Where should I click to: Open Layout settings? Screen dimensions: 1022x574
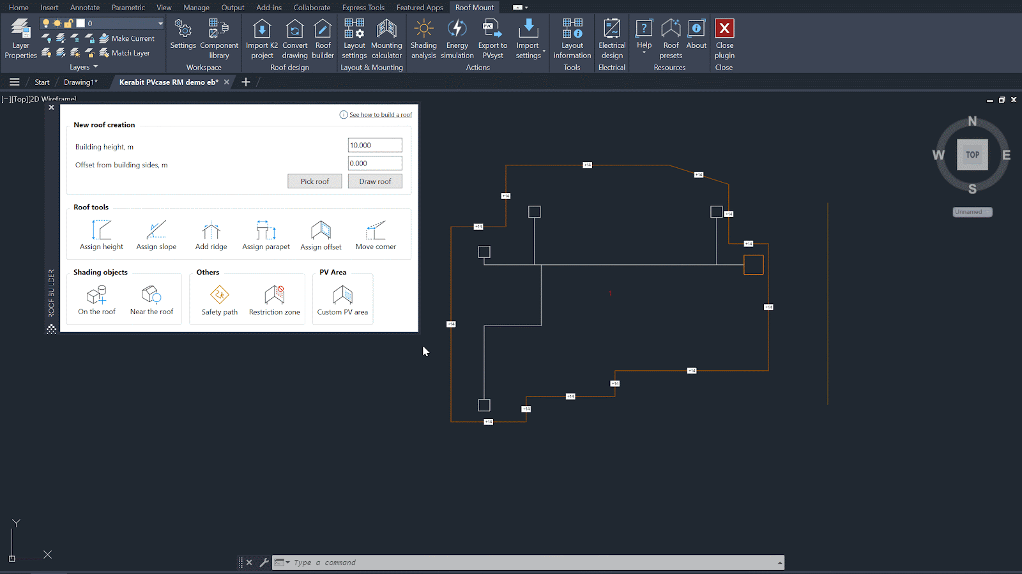[354, 39]
